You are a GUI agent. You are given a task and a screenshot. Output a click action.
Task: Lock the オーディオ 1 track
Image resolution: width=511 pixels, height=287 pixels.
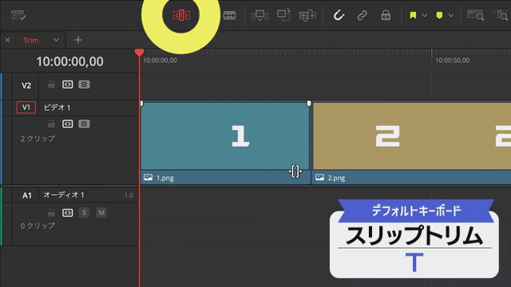coord(51,213)
